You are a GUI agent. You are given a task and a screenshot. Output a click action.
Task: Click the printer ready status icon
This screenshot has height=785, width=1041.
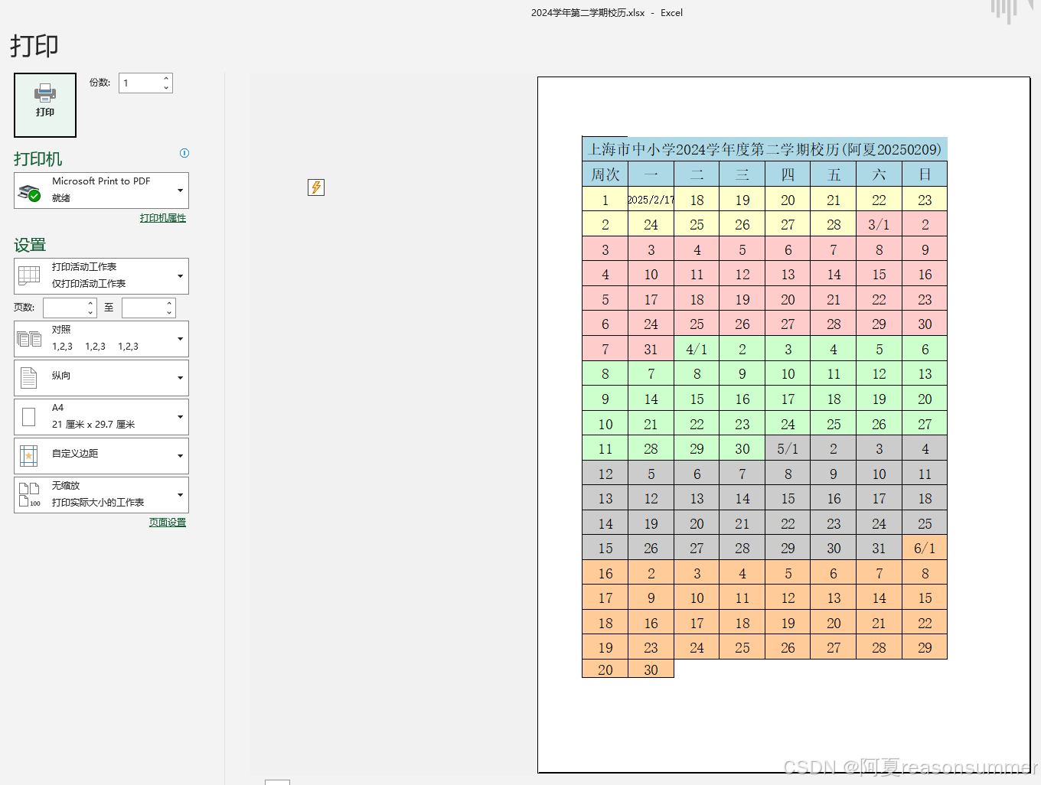pos(29,193)
